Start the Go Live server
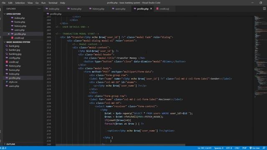267x150 pixels. click(254, 148)
